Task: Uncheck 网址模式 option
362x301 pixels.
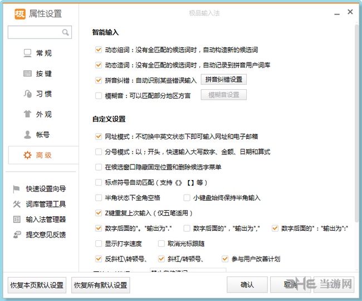Action: tap(99, 137)
